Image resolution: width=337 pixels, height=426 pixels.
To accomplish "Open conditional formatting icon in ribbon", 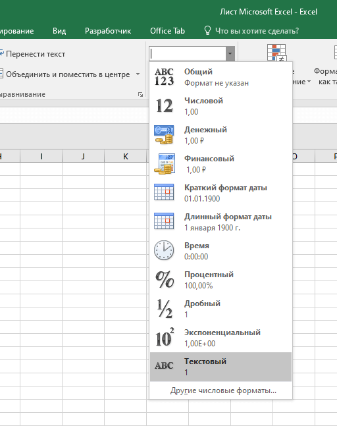I will (276, 53).
